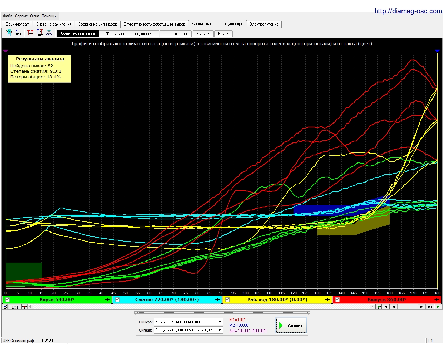
Task: Click the ΔM=-180.00° readout
Action: pyautogui.click(x=248, y=331)
